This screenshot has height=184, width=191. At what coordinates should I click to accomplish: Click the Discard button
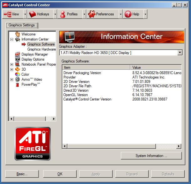point(132,174)
